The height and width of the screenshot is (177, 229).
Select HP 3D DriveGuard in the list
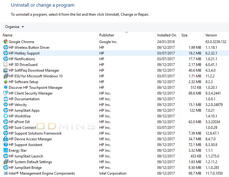23,64
